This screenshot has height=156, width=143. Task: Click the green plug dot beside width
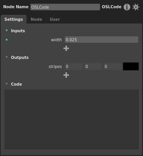pyautogui.click(x=7, y=40)
